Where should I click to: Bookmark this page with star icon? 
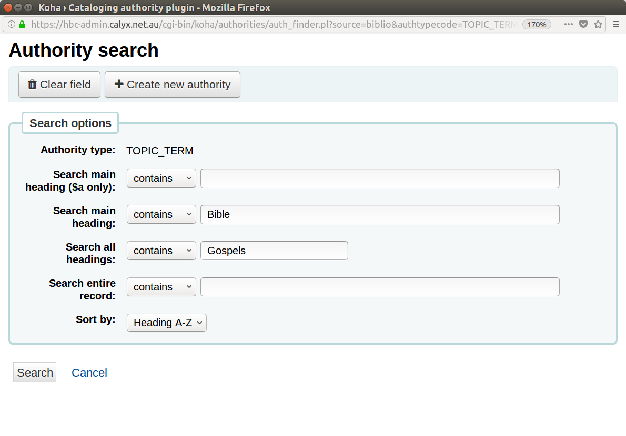click(x=598, y=24)
